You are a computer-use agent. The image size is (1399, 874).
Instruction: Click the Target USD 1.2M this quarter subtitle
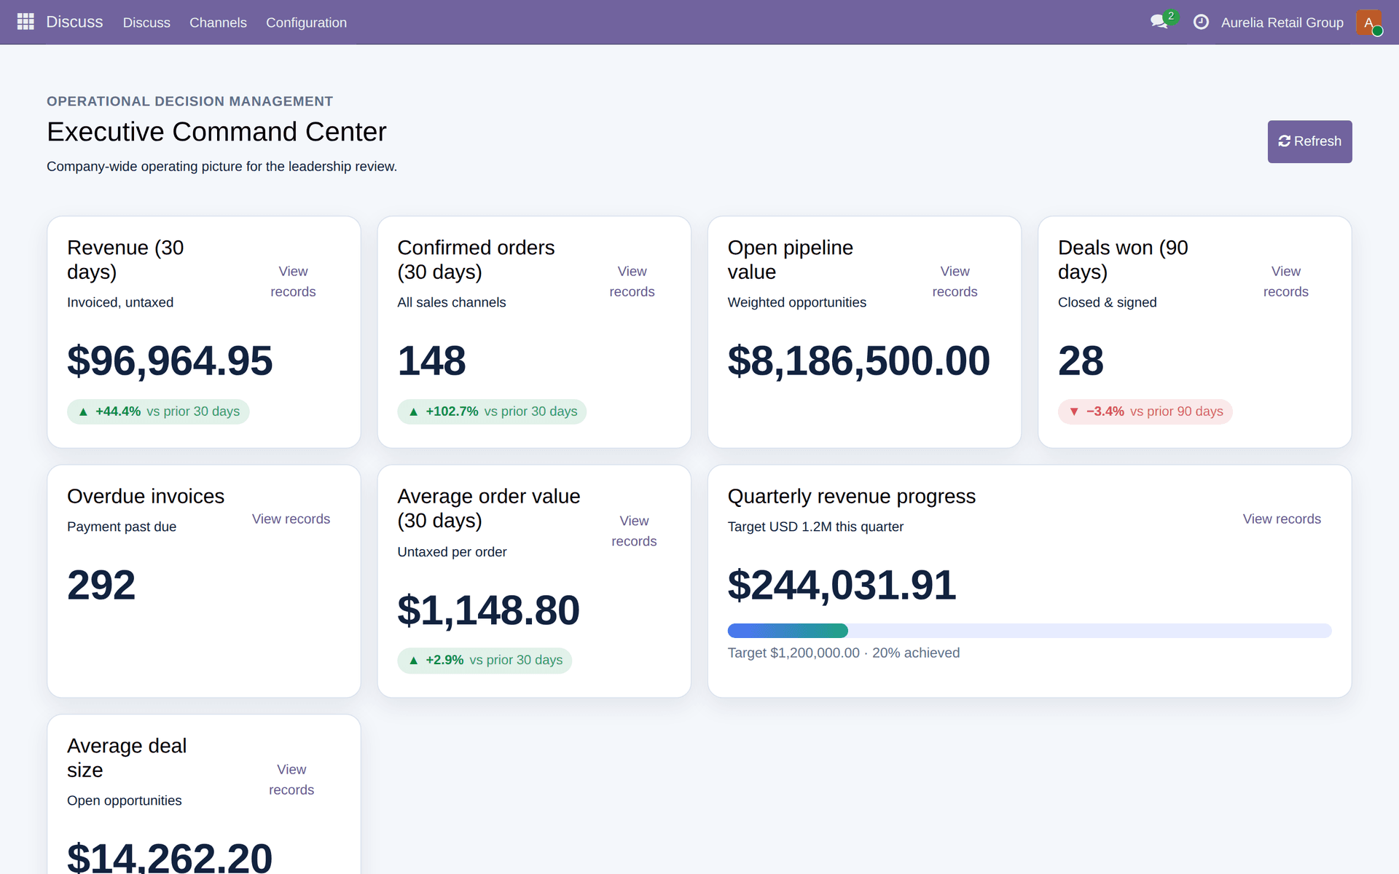coord(815,527)
